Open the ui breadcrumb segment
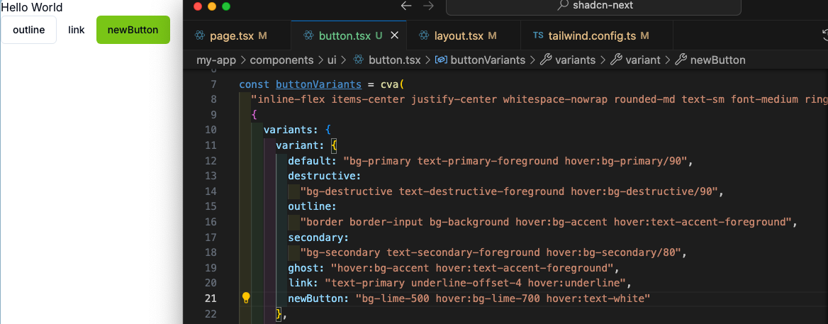 [x=332, y=60]
